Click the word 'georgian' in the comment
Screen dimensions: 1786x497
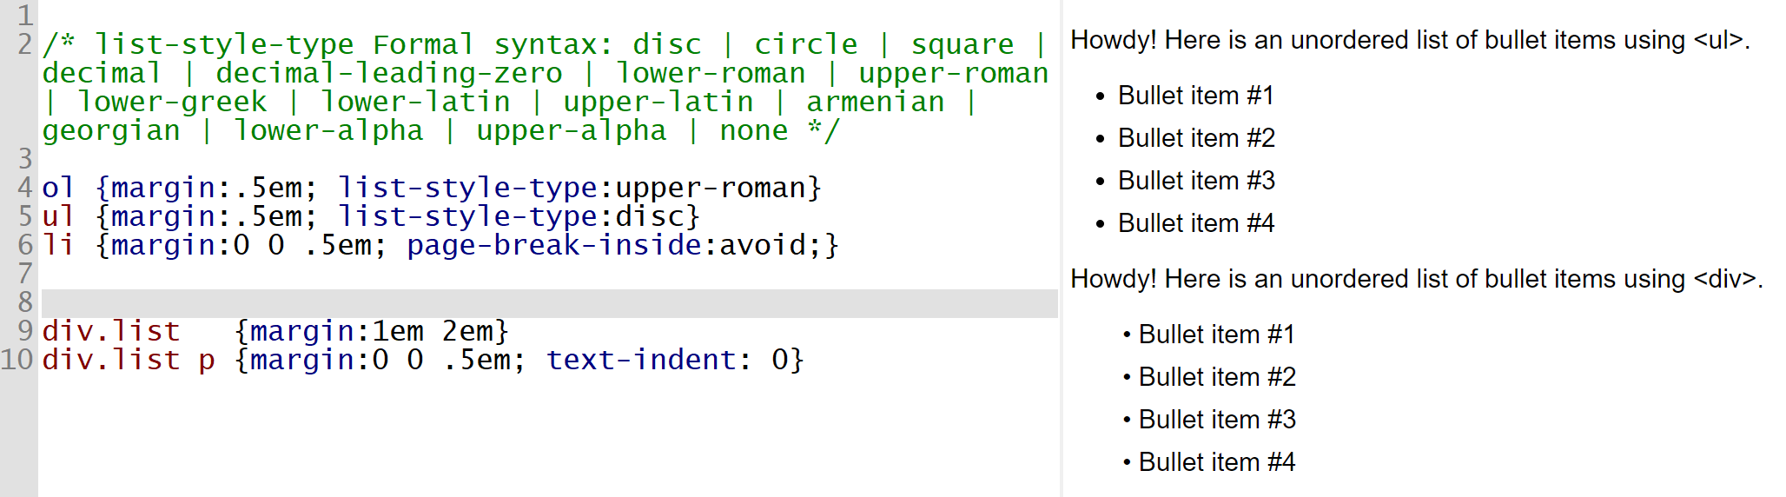point(111,131)
